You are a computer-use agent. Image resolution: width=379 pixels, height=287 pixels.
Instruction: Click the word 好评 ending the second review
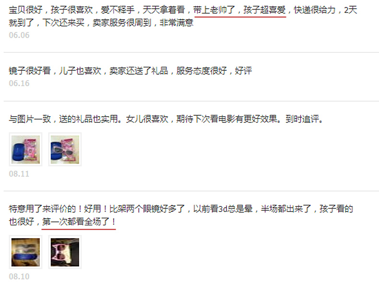pyautogui.click(x=243, y=71)
